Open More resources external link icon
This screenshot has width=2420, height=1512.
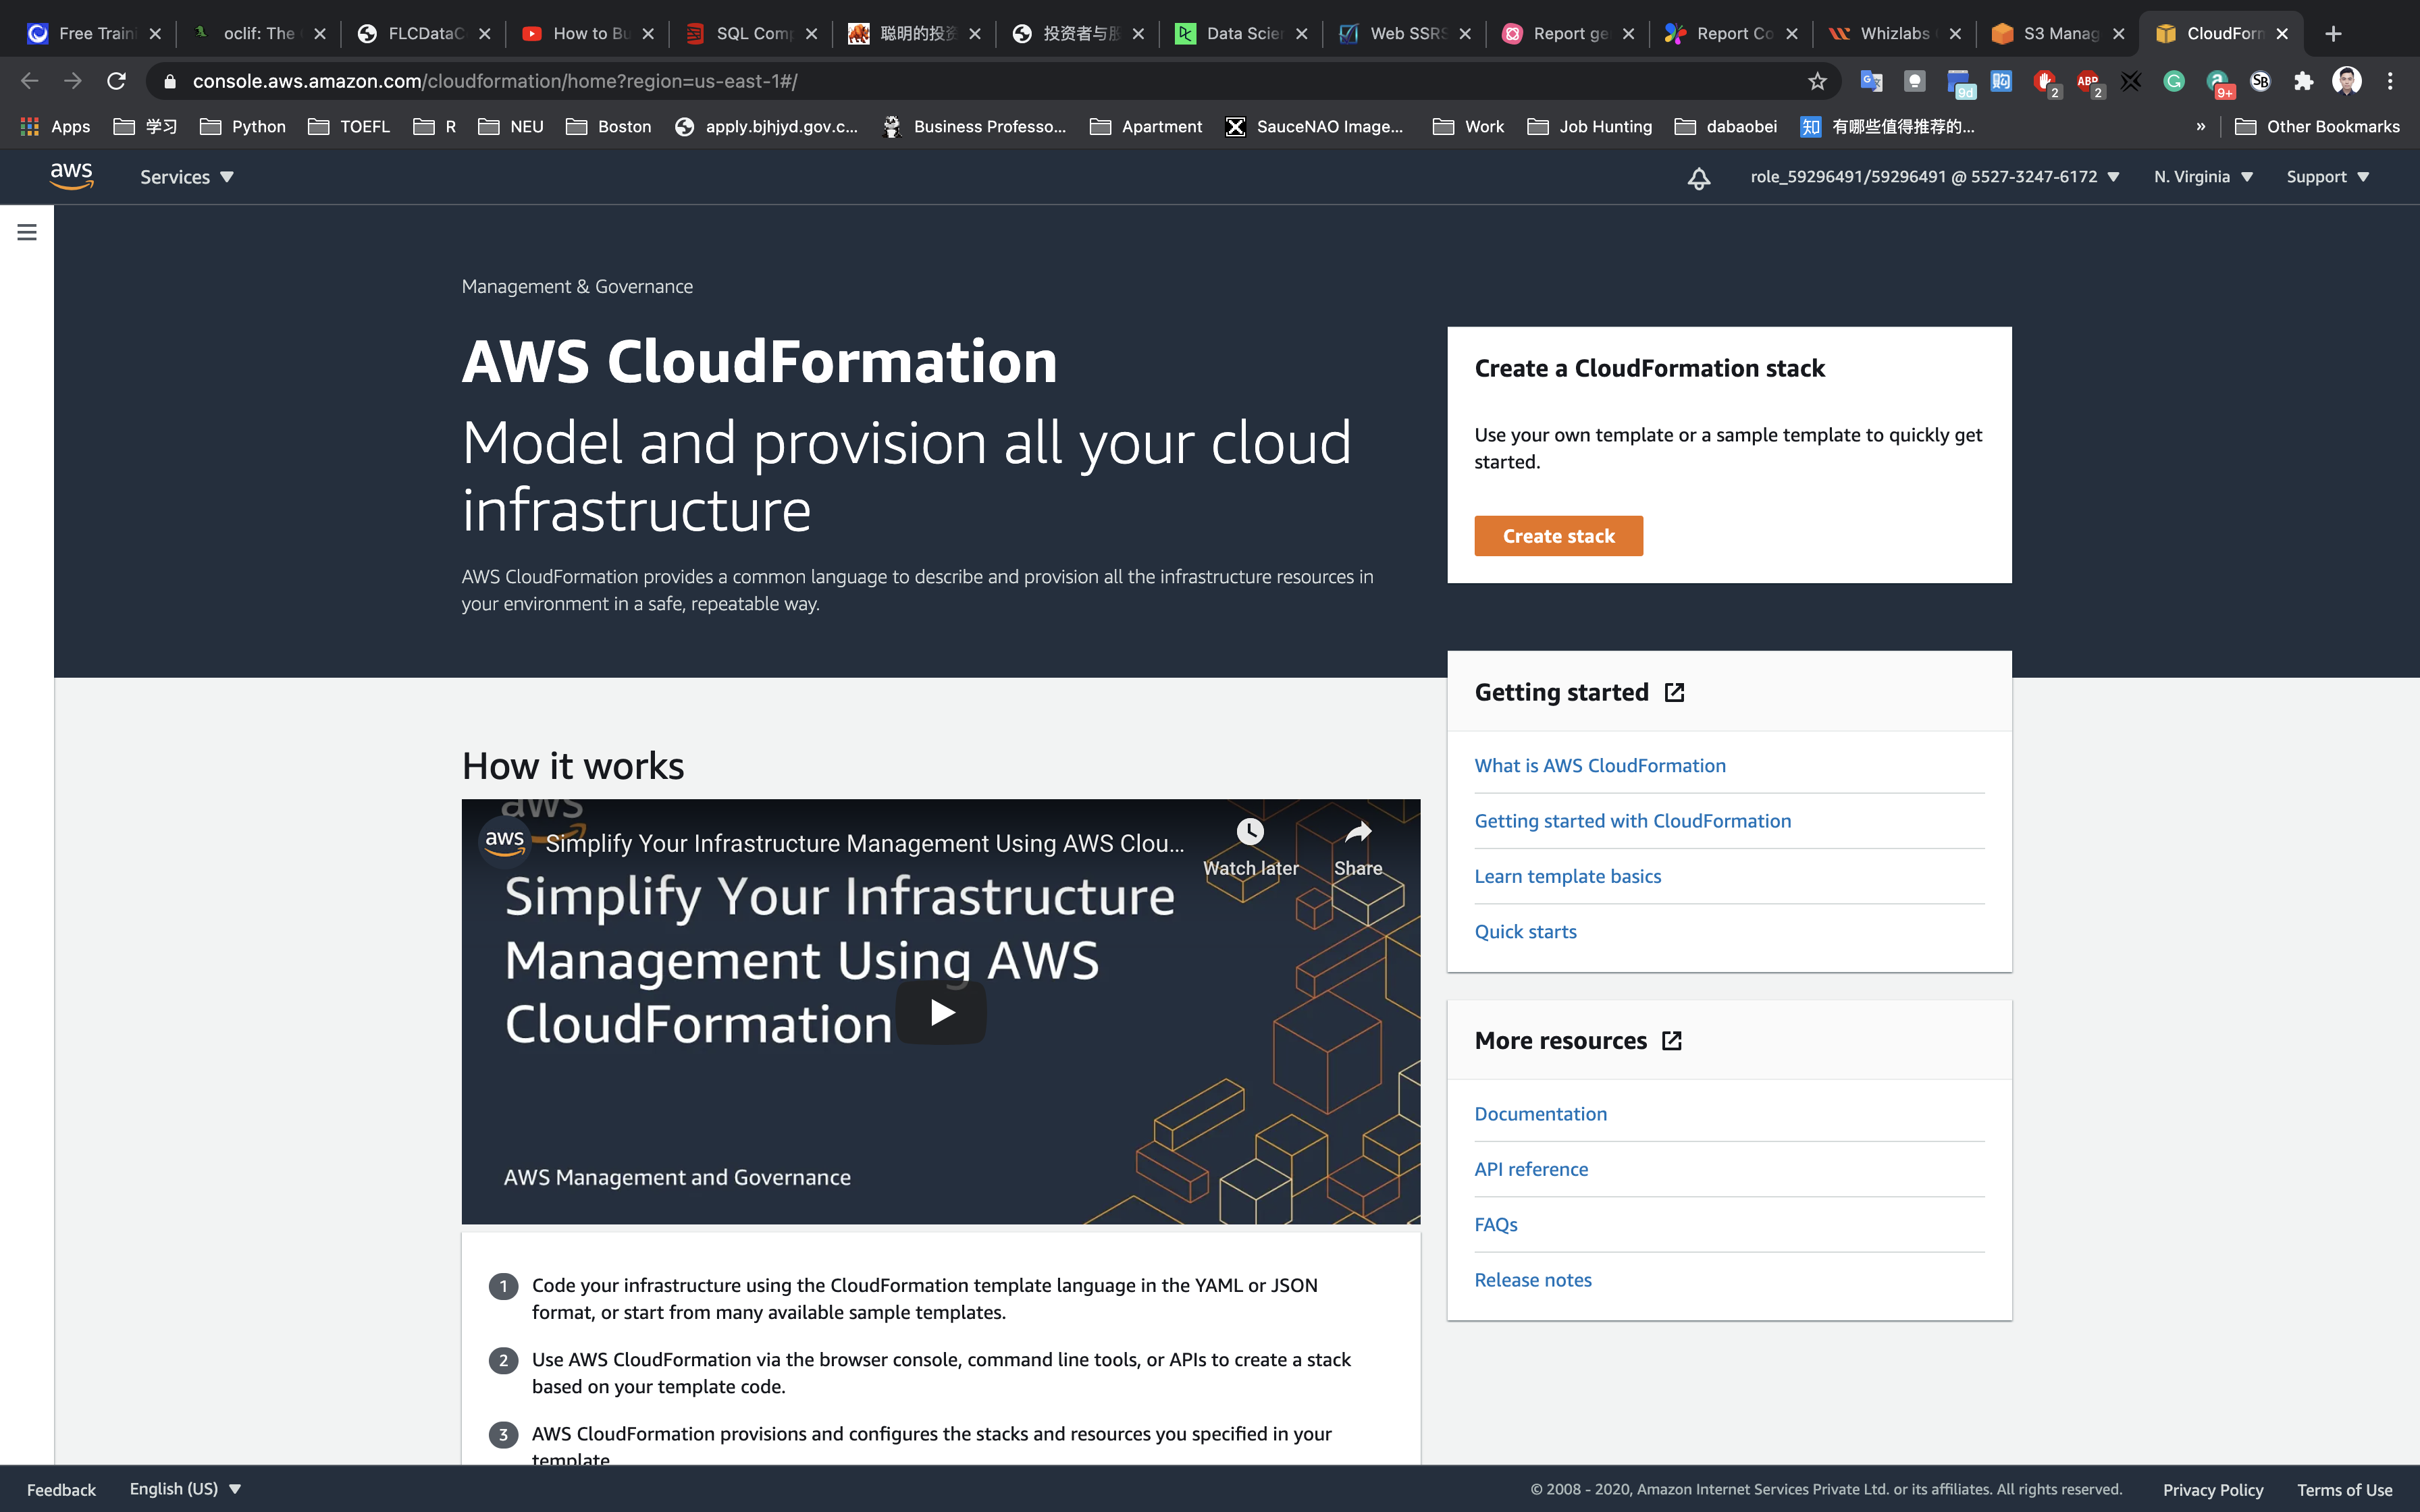[1671, 1041]
